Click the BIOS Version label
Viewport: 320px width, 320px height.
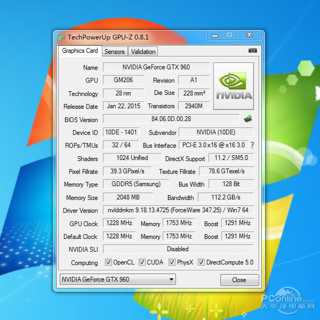point(81,119)
